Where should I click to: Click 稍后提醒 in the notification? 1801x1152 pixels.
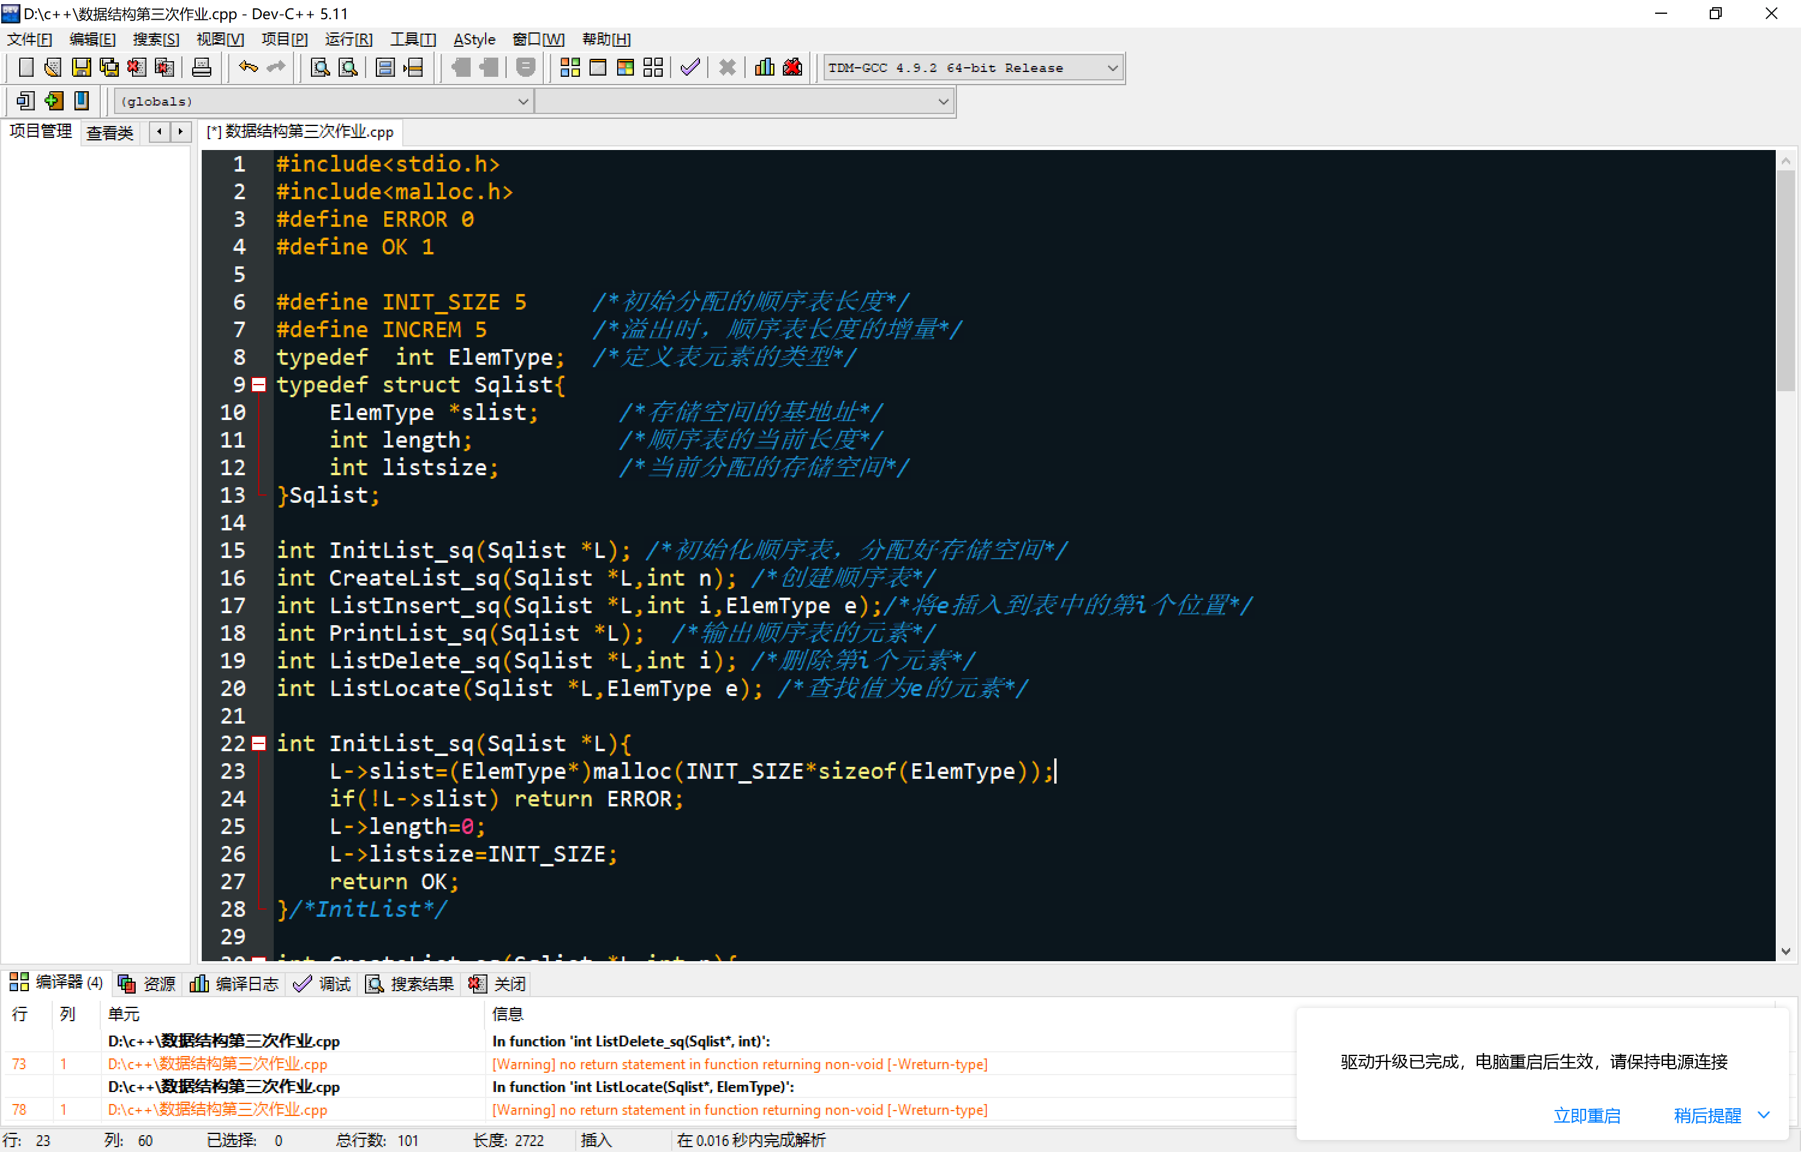pyautogui.click(x=1707, y=1115)
